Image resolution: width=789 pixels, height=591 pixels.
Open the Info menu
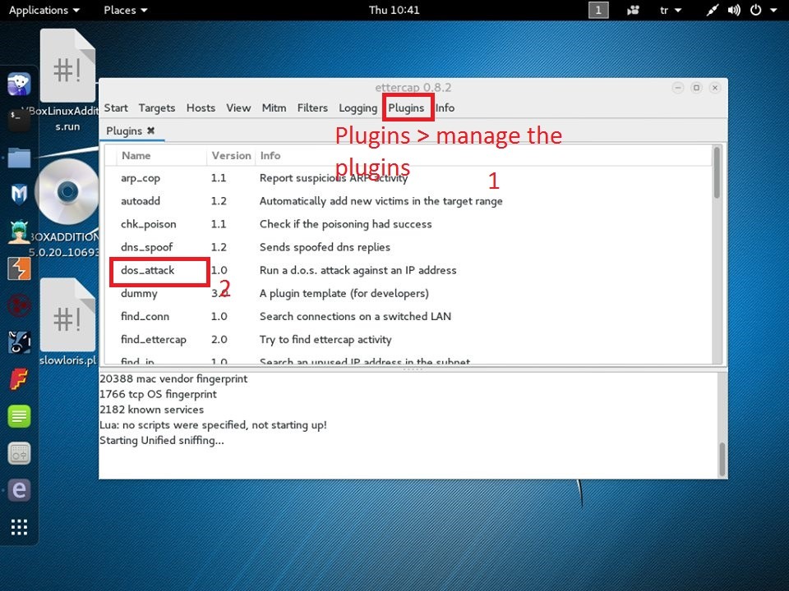pyautogui.click(x=445, y=108)
